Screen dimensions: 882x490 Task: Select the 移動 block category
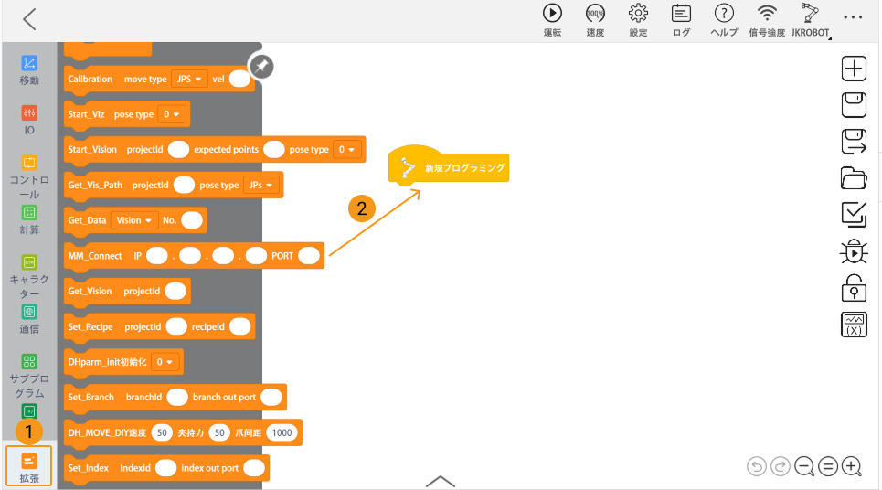(x=29, y=70)
